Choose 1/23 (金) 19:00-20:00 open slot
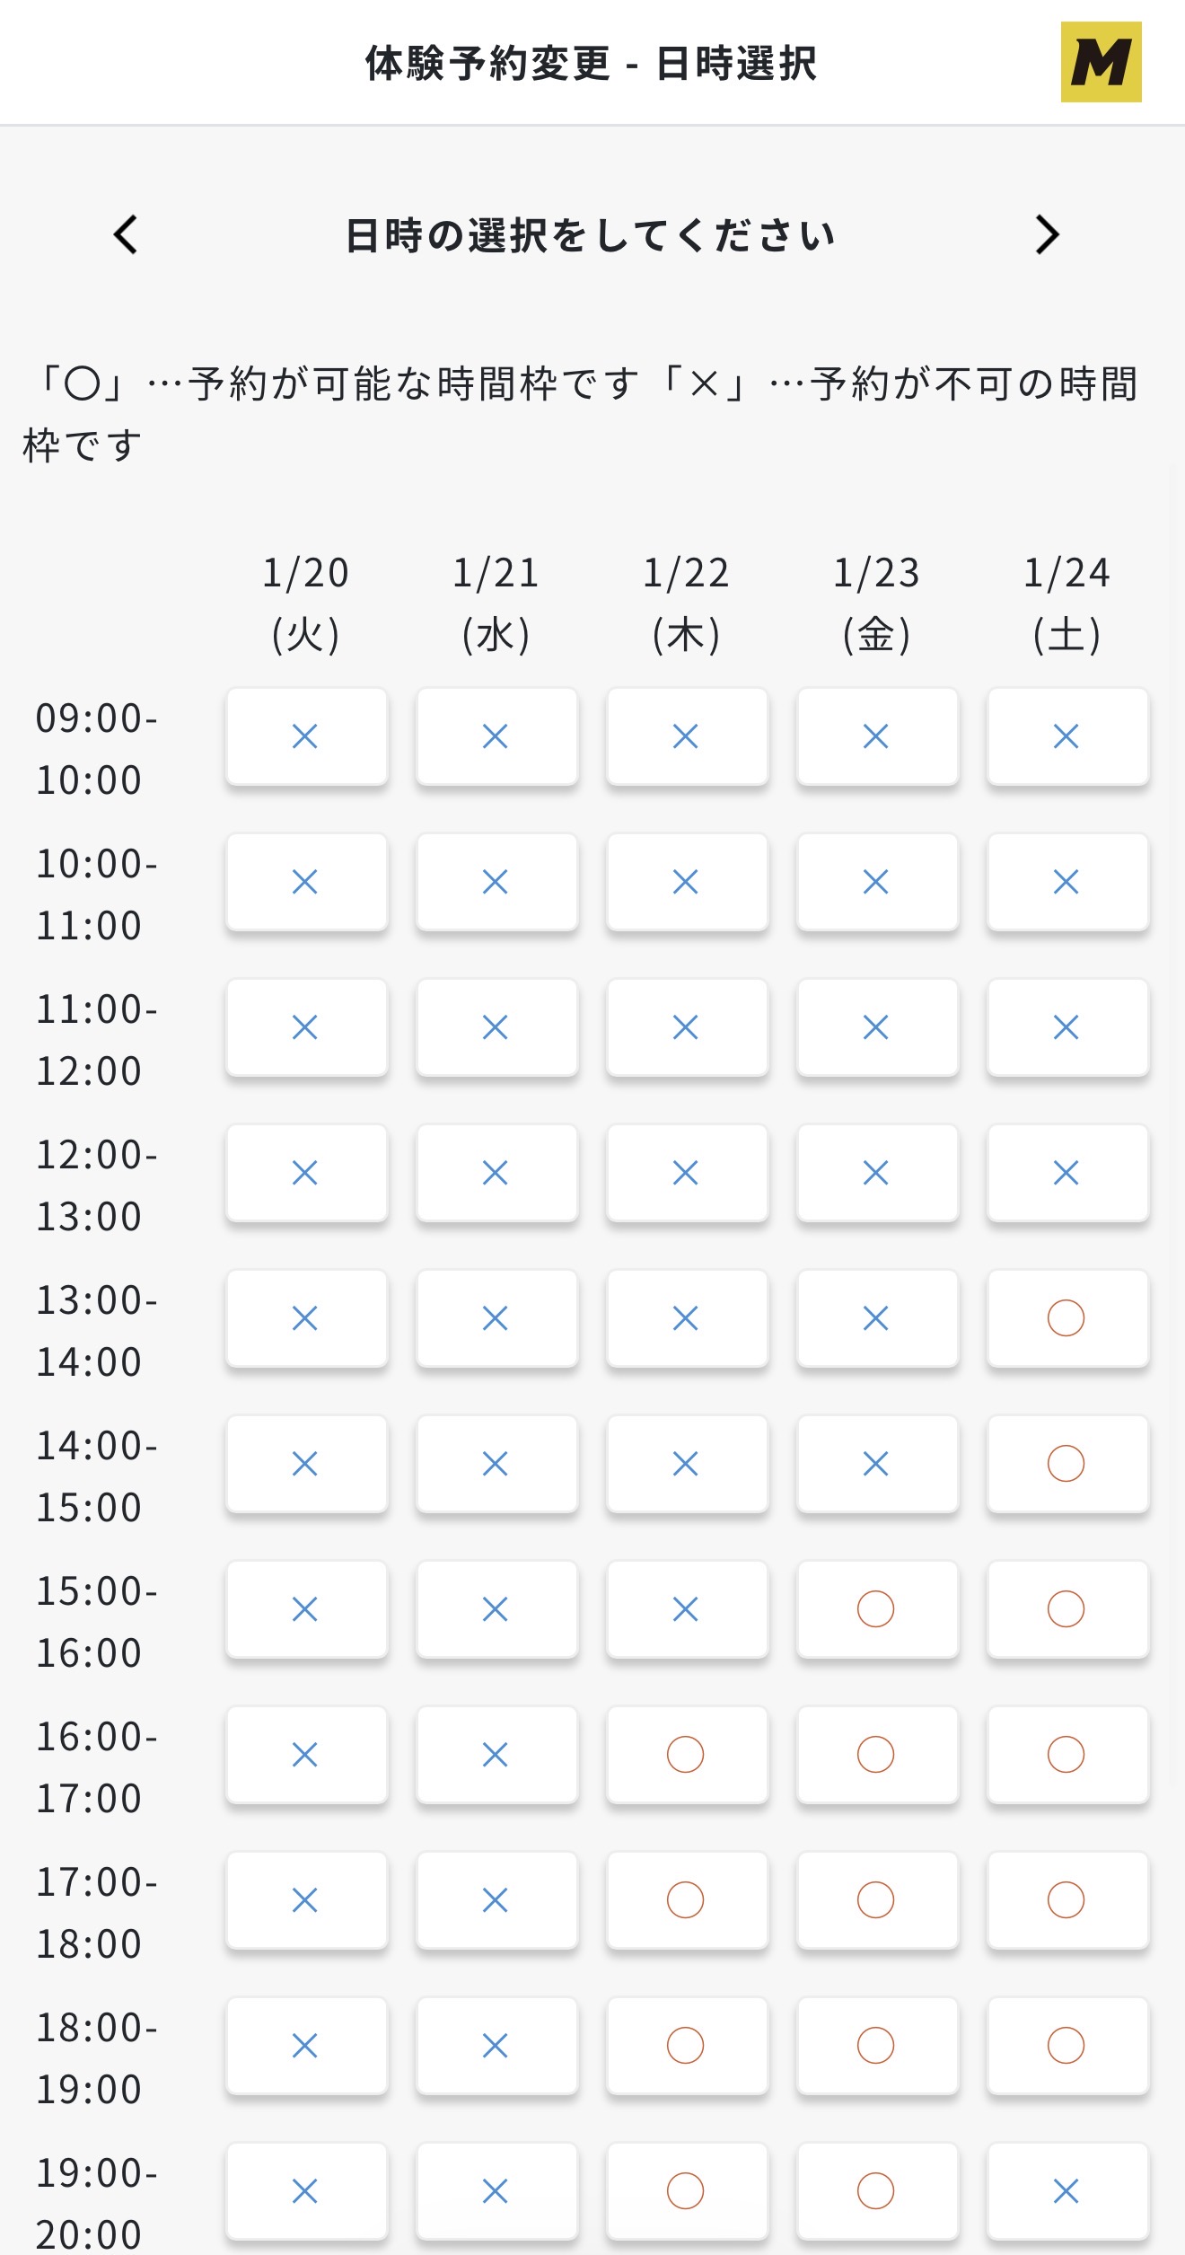The height and width of the screenshot is (2255, 1185). pyautogui.click(x=876, y=2191)
